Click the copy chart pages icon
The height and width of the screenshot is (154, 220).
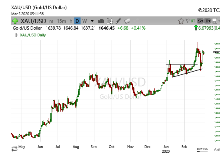tap(127, 21)
